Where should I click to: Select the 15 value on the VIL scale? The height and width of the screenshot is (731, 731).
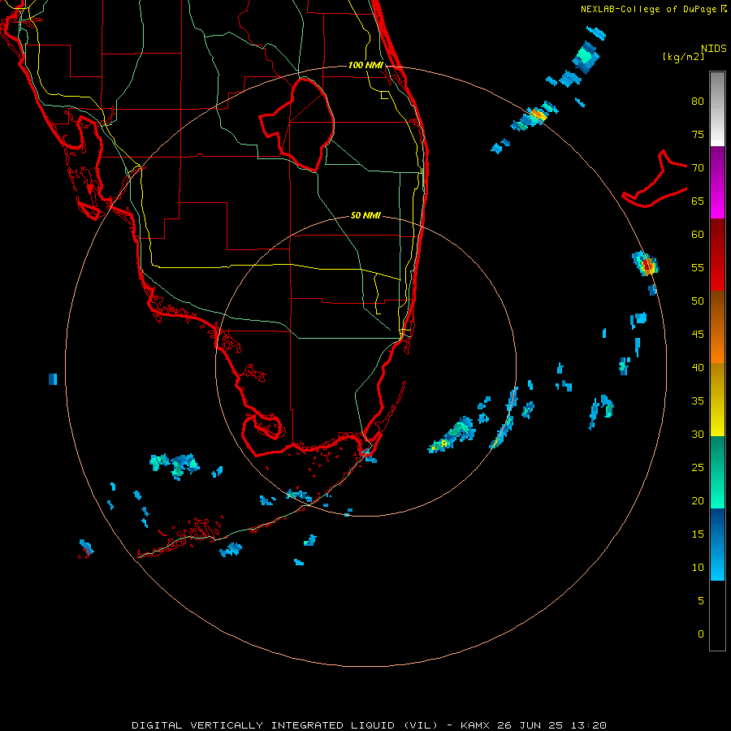698,534
